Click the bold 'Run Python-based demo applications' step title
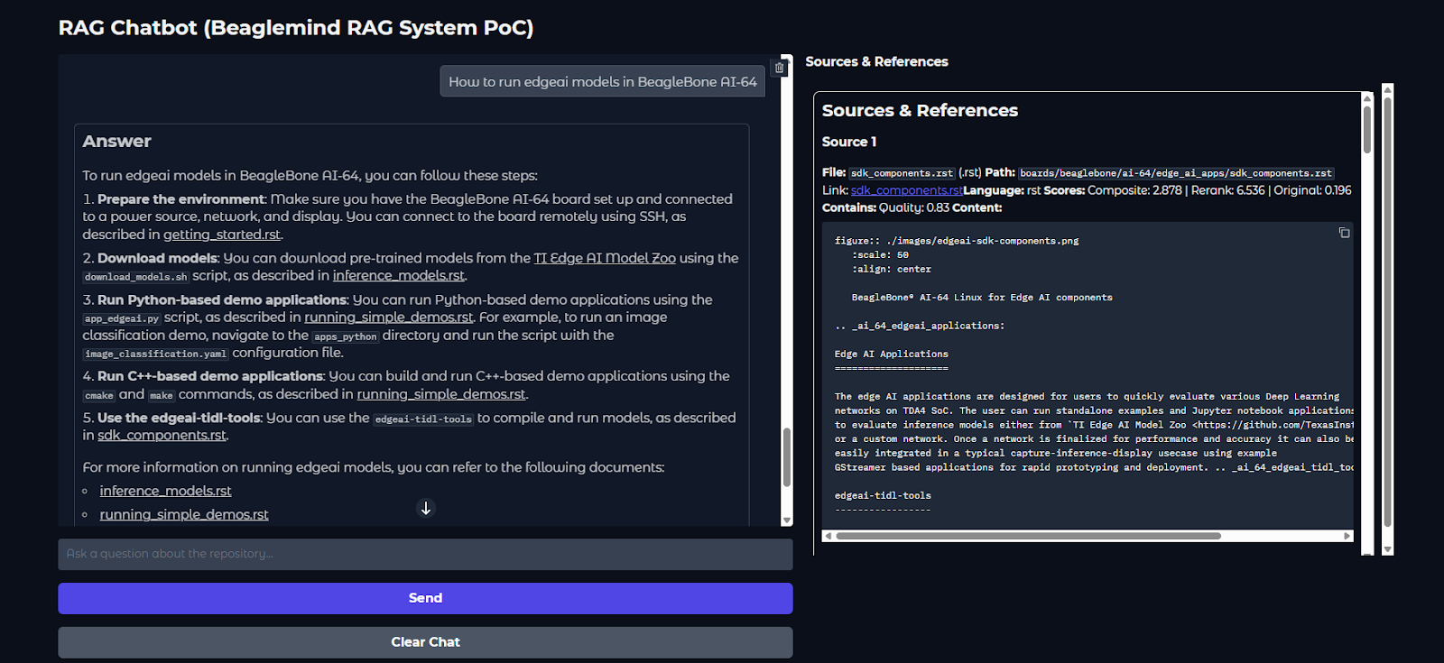The image size is (1444, 663). click(x=222, y=299)
